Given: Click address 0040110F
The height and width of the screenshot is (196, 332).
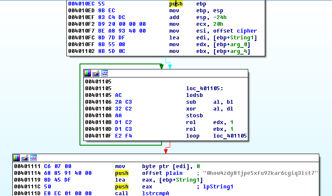Looking at the screenshot, I should [x=98, y=136].
